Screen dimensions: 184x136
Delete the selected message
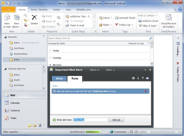pos(34,20)
